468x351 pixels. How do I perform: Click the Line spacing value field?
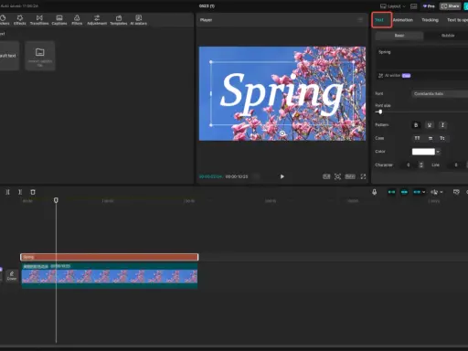[456, 165]
